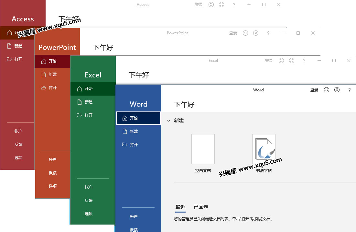
Task: Click the frowning face in Excel's title bar
Action: click(x=292, y=61)
